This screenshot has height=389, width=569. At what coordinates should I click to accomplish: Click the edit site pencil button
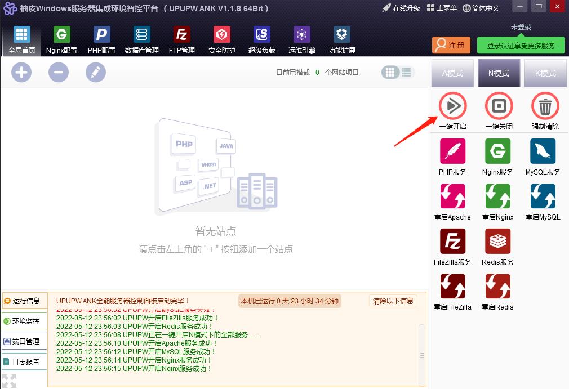pos(95,72)
